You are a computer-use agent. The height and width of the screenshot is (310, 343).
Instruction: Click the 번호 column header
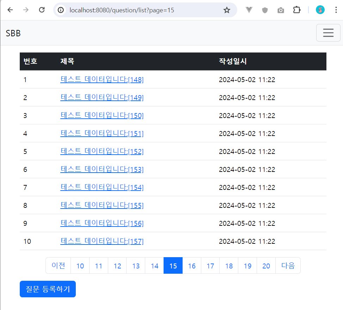(30, 61)
